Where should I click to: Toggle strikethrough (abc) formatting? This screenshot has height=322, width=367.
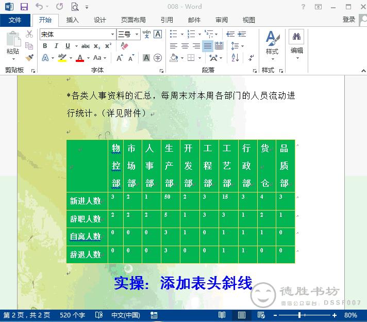tap(86, 46)
